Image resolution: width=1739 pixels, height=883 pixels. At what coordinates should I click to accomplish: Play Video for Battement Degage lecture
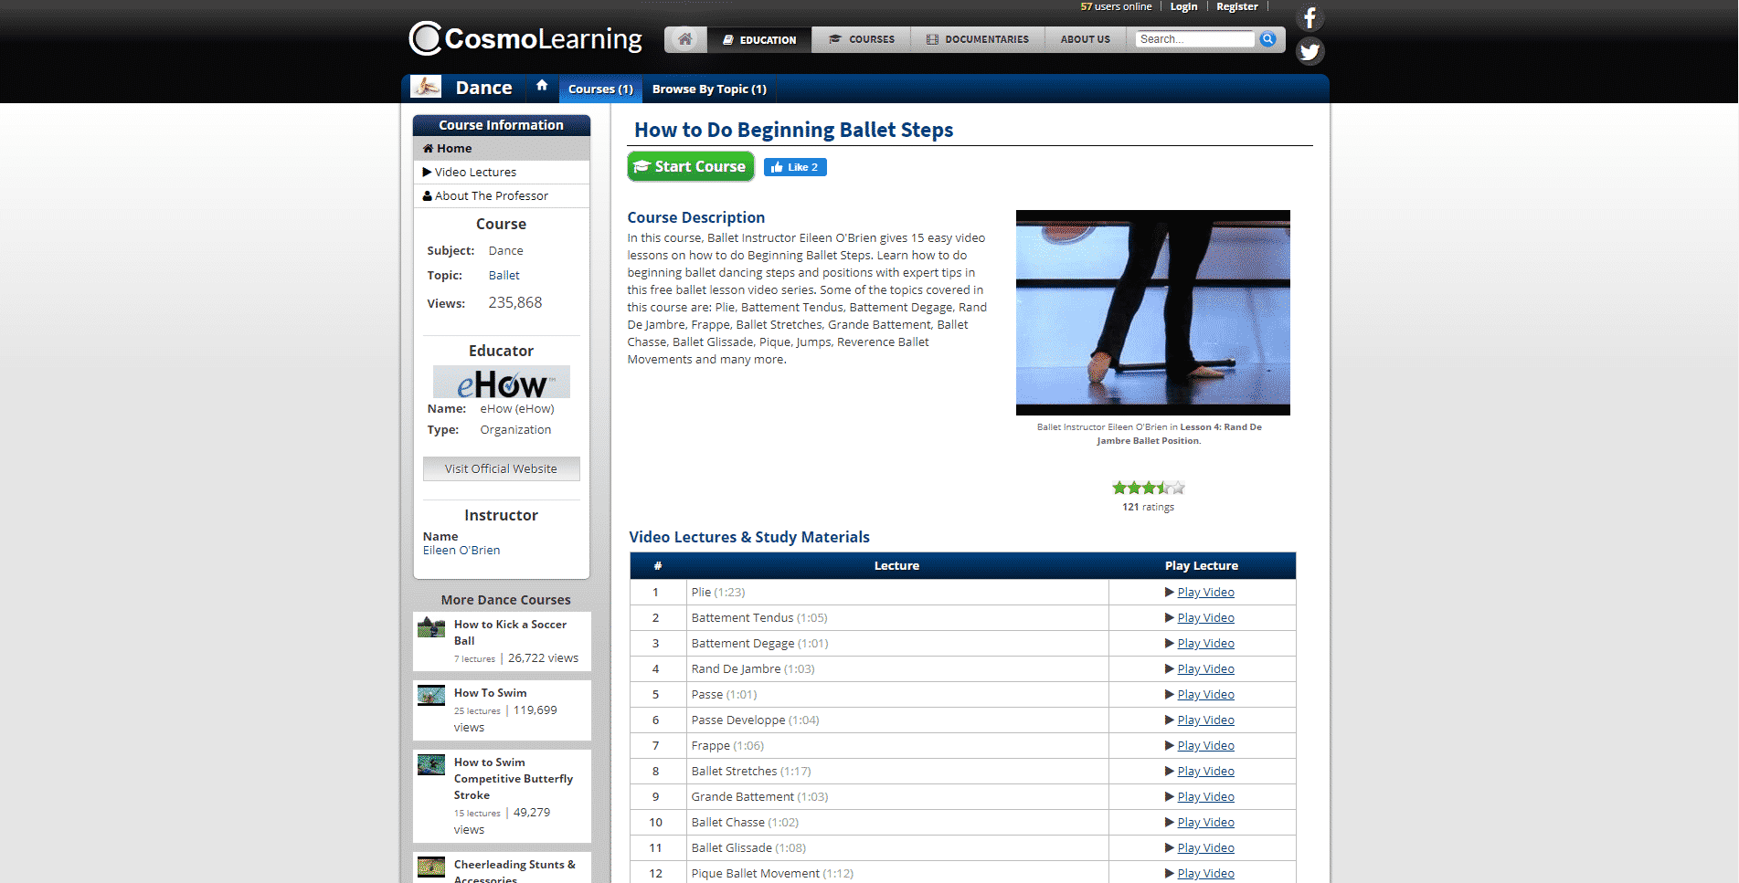click(x=1205, y=643)
